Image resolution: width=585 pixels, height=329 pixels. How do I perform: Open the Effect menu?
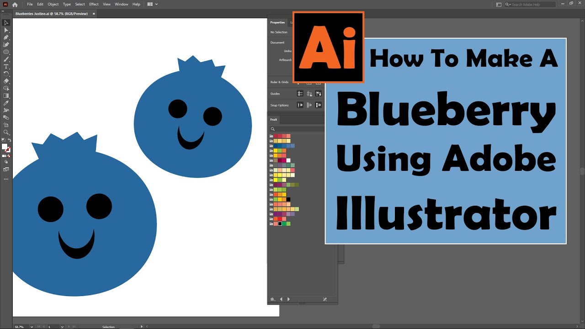pyautogui.click(x=94, y=4)
